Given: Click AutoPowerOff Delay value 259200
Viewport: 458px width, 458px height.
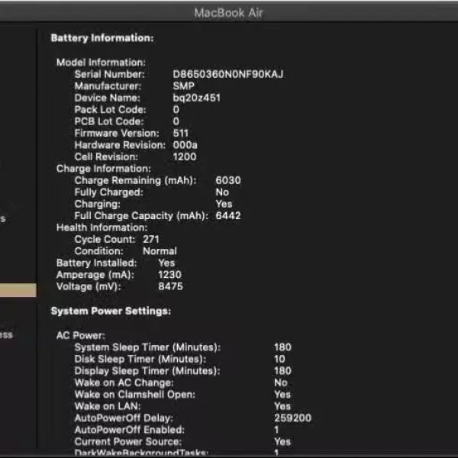Looking at the screenshot, I should point(292,418).
